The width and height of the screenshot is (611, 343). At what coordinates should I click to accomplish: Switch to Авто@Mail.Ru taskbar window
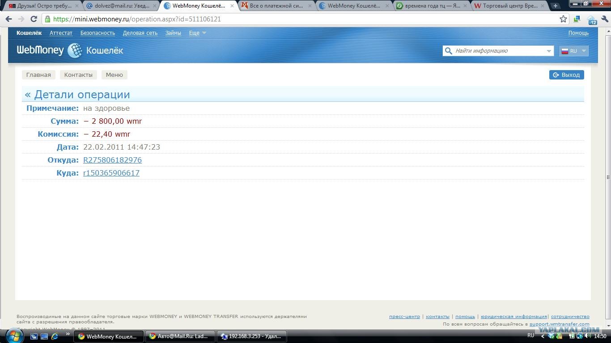click(x=180, y=336)
